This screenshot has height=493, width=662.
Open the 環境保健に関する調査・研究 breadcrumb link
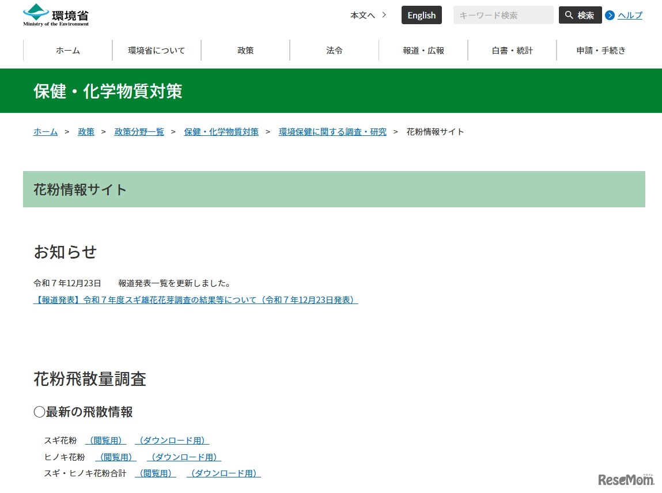click(332, 131)
